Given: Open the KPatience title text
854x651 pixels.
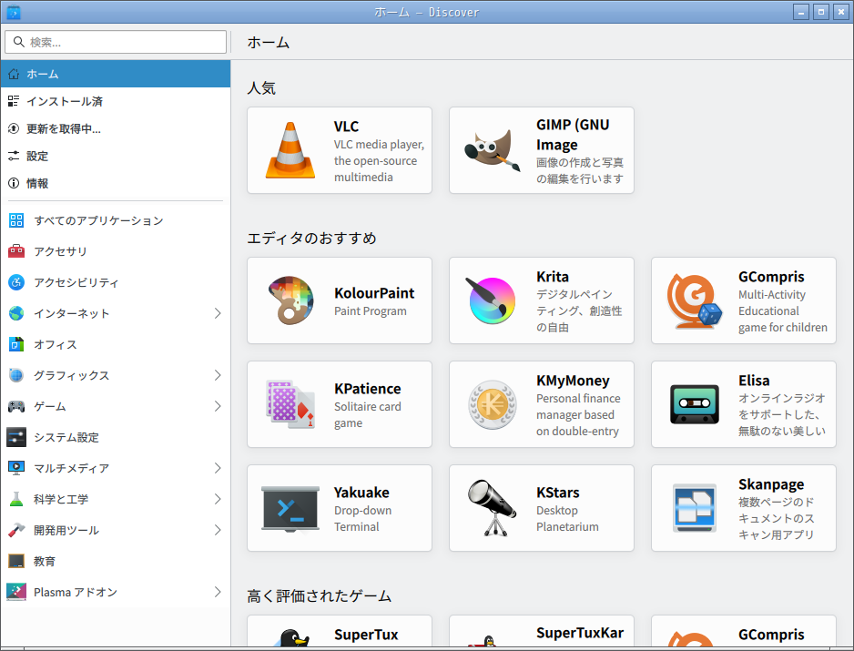Looking at the screenshot, I should (368, 389).
